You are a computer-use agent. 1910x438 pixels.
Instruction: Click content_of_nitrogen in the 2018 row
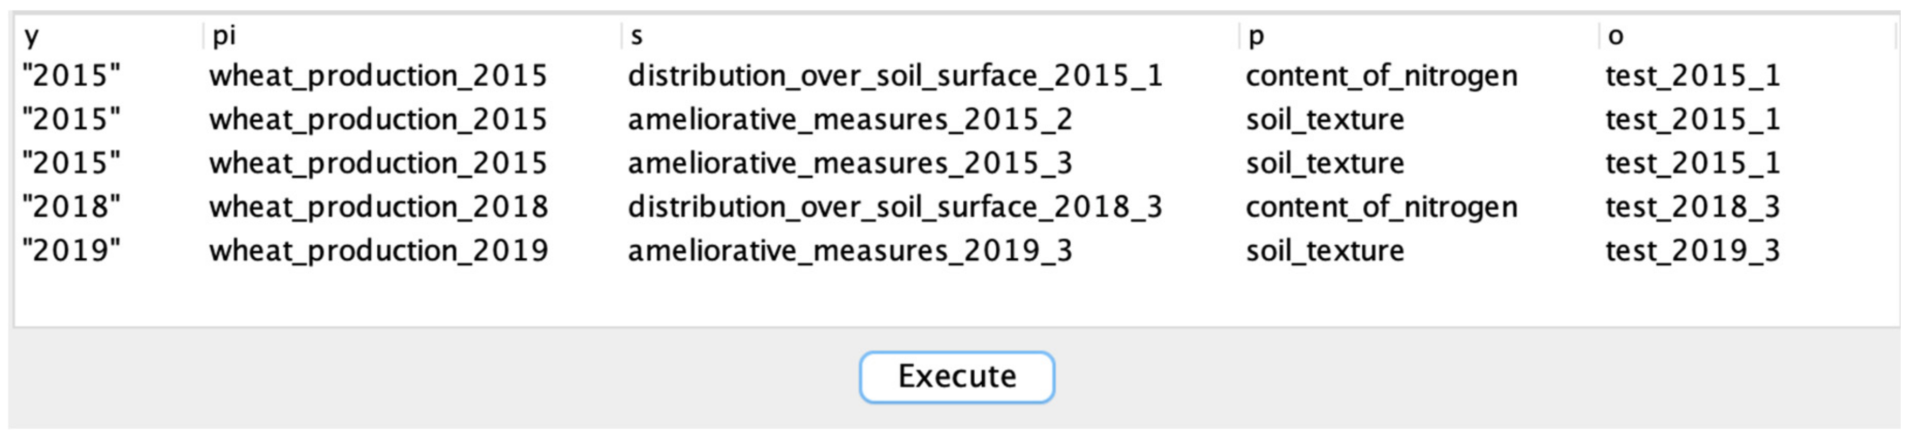[1381, 207]
